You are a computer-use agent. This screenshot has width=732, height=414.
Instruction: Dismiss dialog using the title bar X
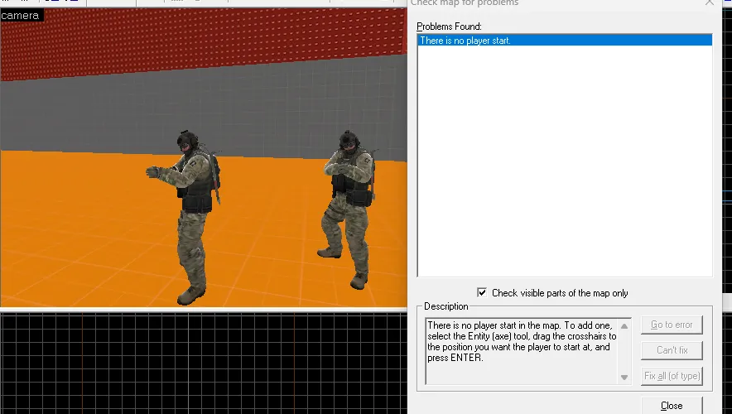pyautogui.click(x=710, y=2)
